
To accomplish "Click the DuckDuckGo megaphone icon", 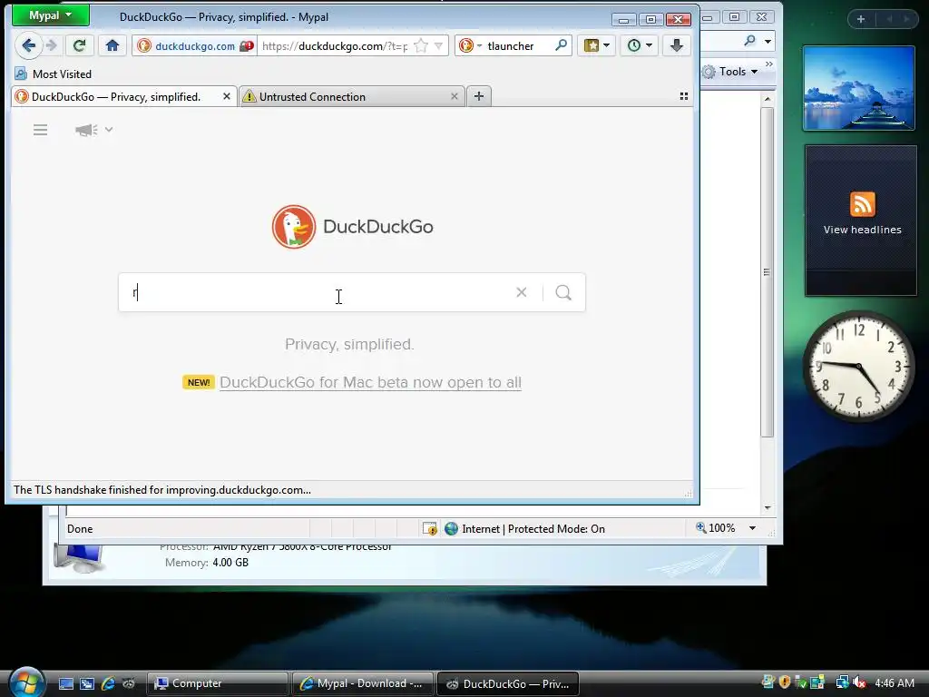I will coord(86,130).
